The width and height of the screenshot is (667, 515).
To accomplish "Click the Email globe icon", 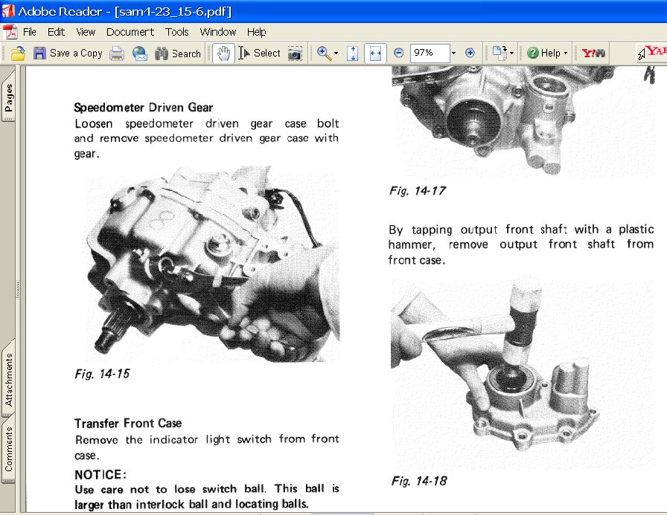I will 139,54.
